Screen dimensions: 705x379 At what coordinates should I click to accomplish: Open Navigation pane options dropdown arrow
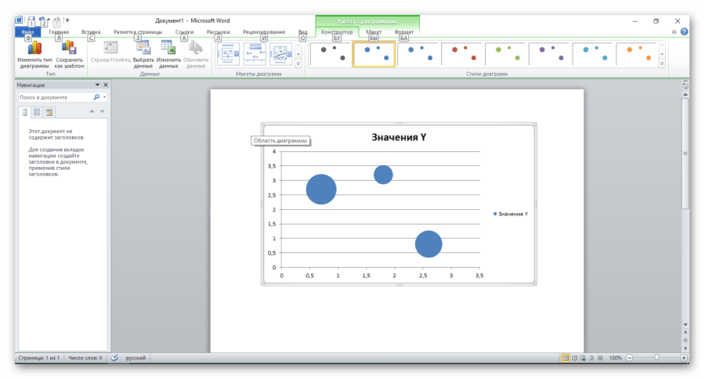click(97, 85)
